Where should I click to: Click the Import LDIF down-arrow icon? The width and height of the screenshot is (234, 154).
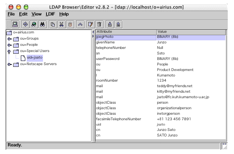[x=110, y=24]
